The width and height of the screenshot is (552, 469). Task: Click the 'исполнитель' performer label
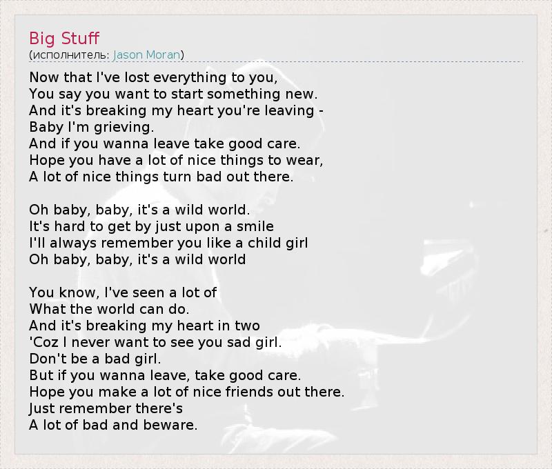click(x=69, y=54)
